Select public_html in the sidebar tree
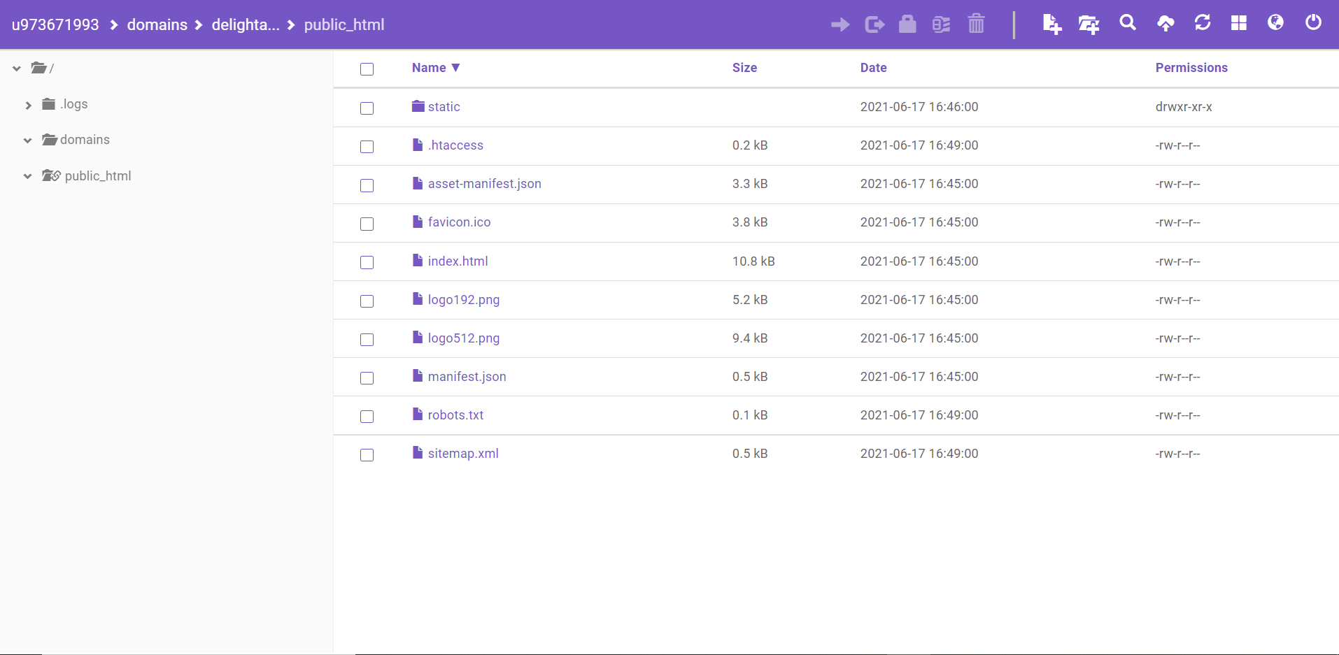This screenshot has height=655, width=1339. [x=97, y=176]
